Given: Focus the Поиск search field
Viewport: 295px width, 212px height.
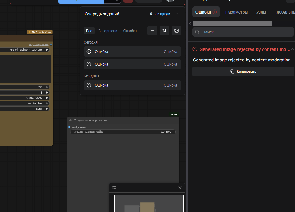Looking at the screenshot, I should [x=243, y=32].
